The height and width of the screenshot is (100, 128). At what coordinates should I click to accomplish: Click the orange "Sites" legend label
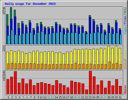[125, 65]
